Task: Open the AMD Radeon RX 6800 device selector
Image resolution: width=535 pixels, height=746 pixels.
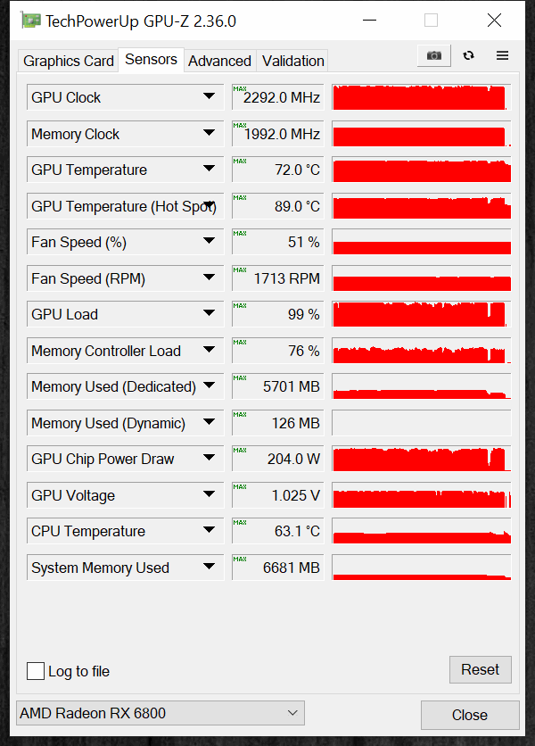Action: coord(160,713)
